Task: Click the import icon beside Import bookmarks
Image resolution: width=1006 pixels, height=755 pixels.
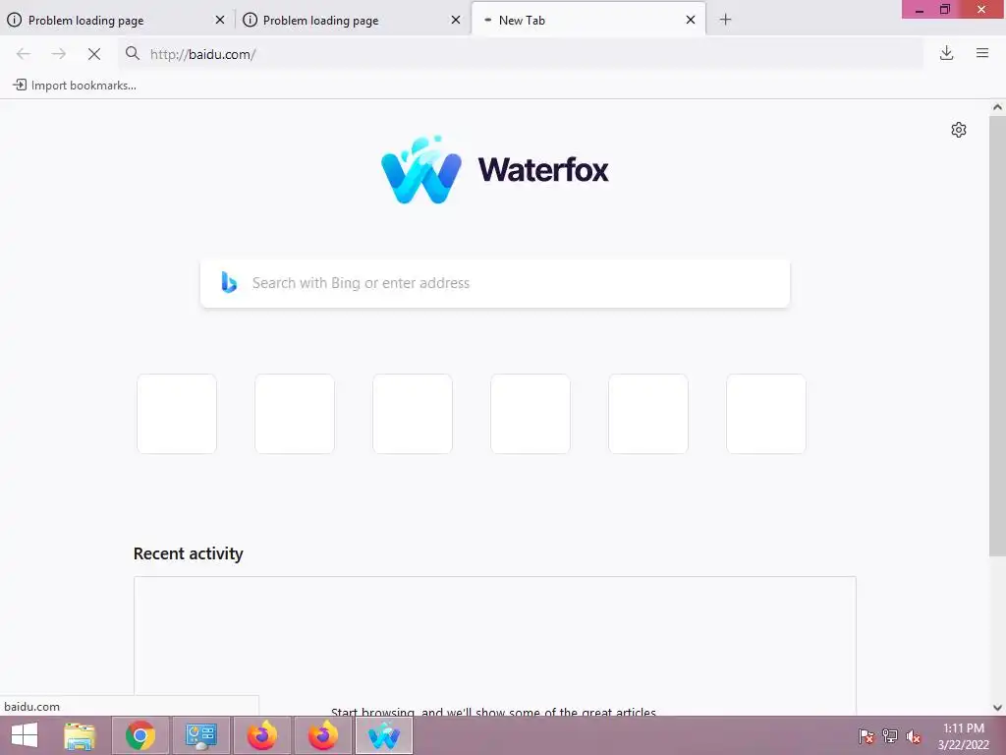Action: 20,85
